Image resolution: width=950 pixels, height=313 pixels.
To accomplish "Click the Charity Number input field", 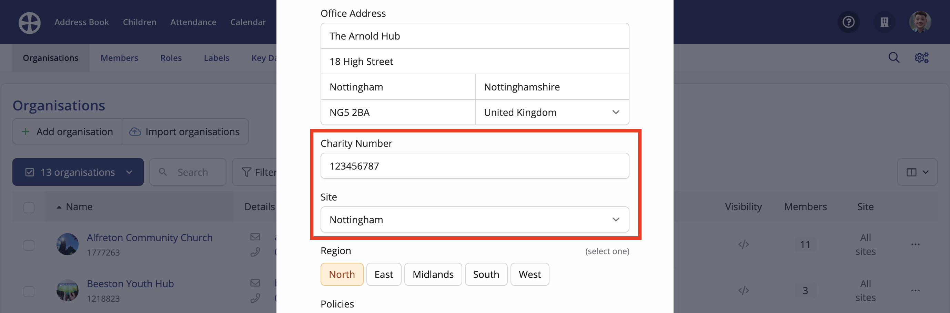I will (x=475, y=166).
